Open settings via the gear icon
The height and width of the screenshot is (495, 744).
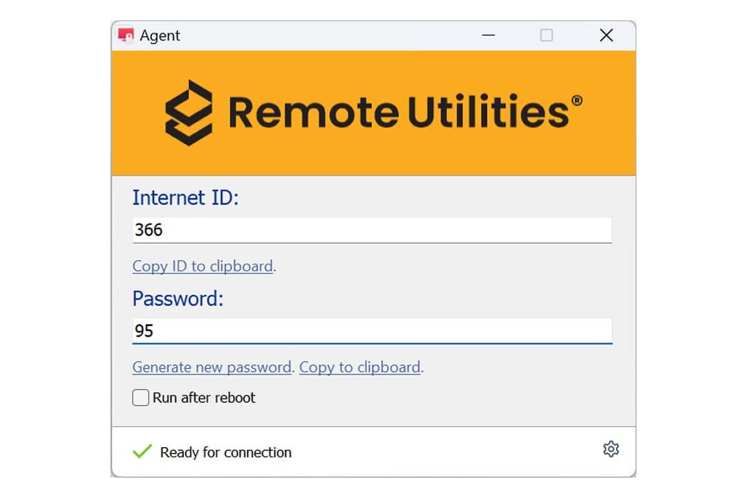click(610, 449)
